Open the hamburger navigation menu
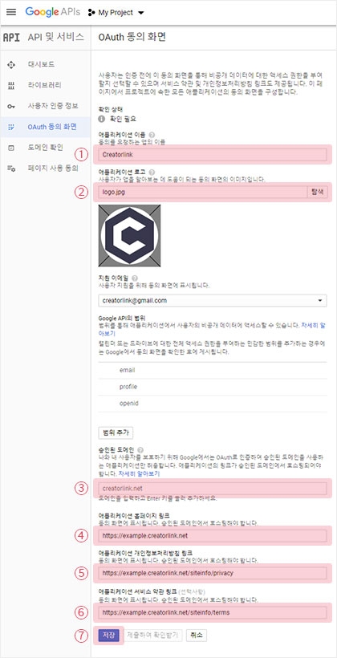Image resolution: width=337 pixels, height=658 pixels. tap(11, 12)
